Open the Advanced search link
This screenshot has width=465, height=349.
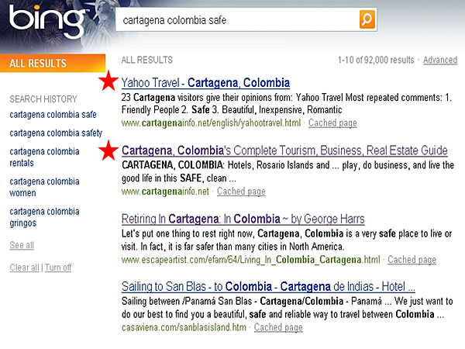tap(439, 60)
